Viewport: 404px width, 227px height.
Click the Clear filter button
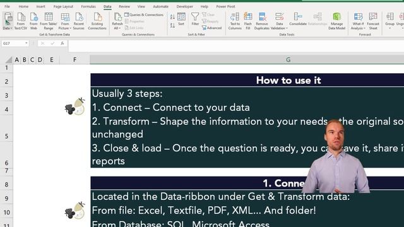pos(208,15)
